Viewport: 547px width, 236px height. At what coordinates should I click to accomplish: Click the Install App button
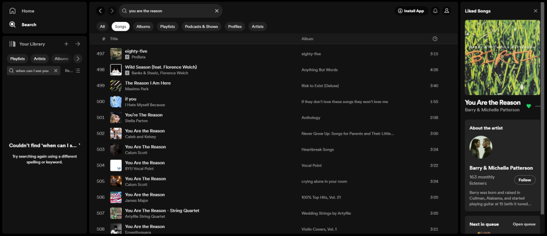(x=411, y=11)
